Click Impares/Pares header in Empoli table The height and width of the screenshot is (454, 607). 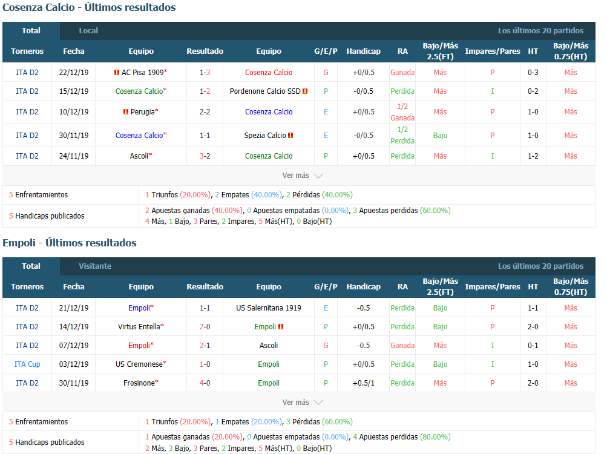point(493,287)
